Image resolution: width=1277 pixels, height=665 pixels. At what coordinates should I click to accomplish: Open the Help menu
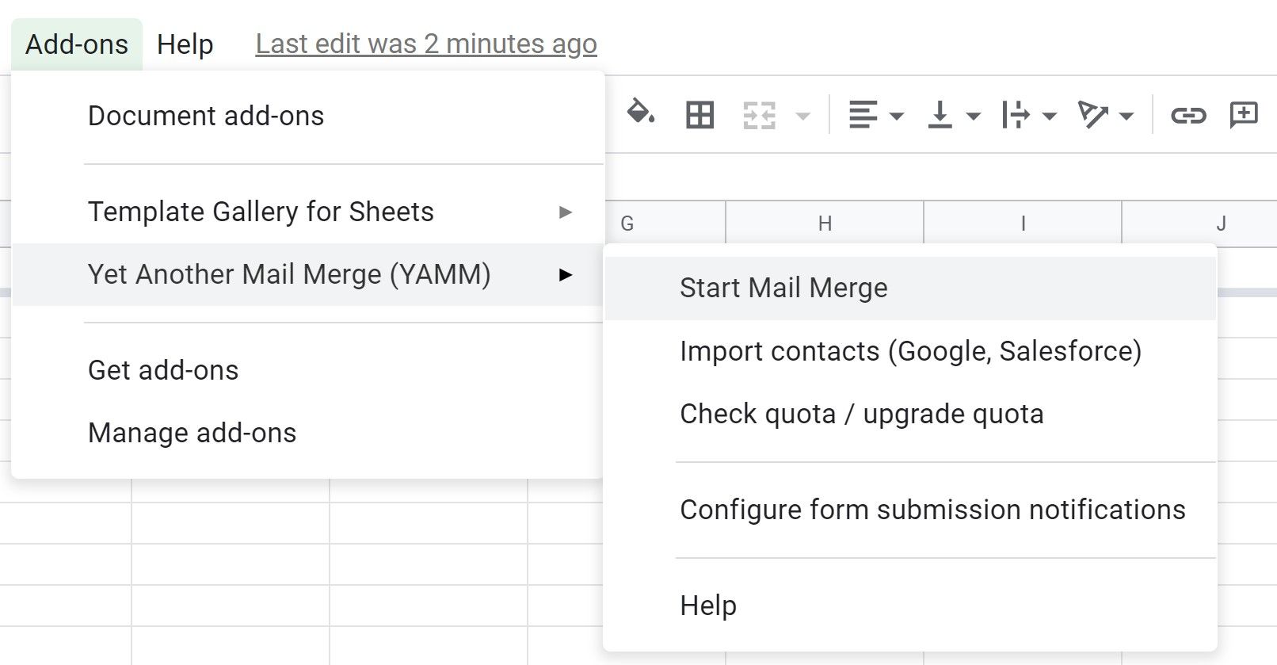[x=185, y=44]
